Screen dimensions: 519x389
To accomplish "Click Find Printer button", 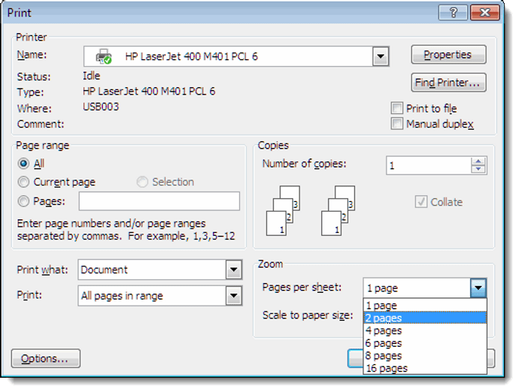I will point(448,83).
